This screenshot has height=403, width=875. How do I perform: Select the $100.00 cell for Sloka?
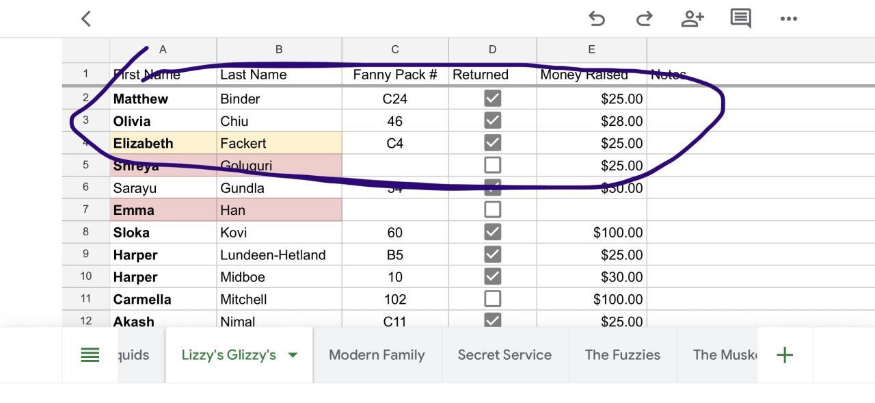pos(591,233)
